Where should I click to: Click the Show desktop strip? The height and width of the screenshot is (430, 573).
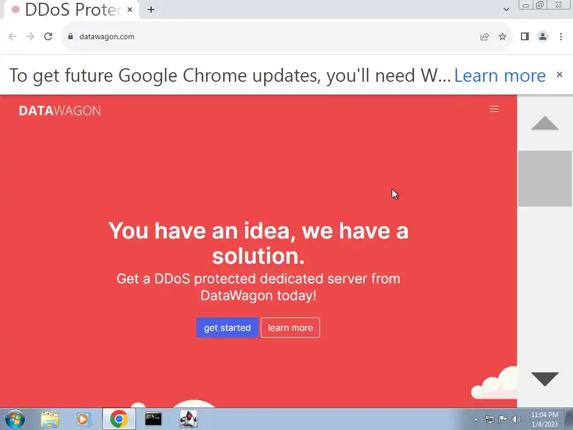click(569, 419)
